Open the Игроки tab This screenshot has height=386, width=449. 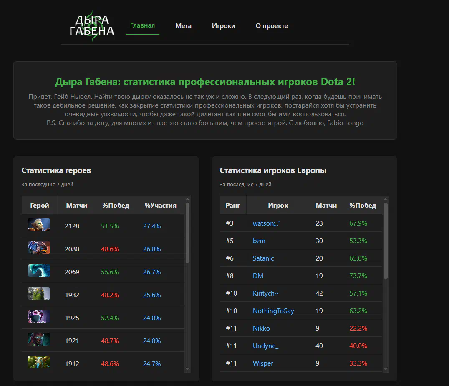[223, 26]
